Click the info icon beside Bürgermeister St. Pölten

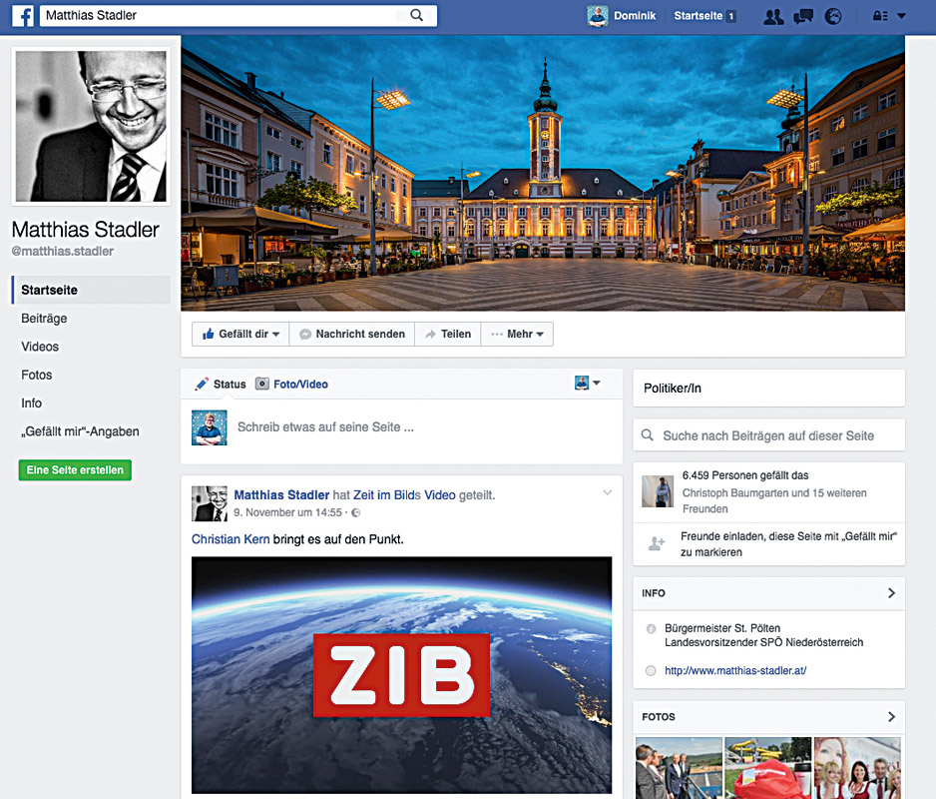(x=652, y=628)
